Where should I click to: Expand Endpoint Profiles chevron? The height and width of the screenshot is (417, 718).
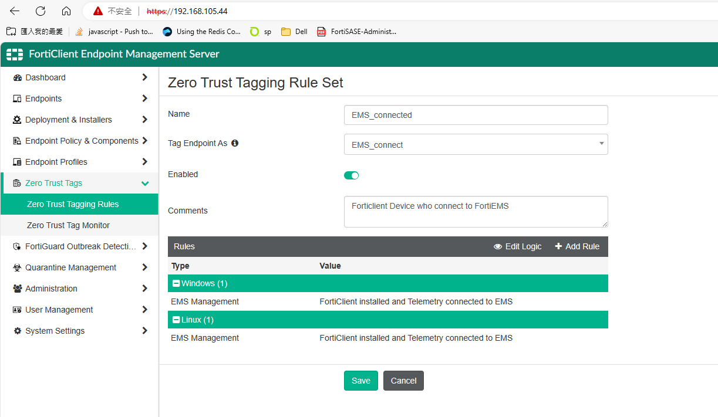tap(144, 162)
